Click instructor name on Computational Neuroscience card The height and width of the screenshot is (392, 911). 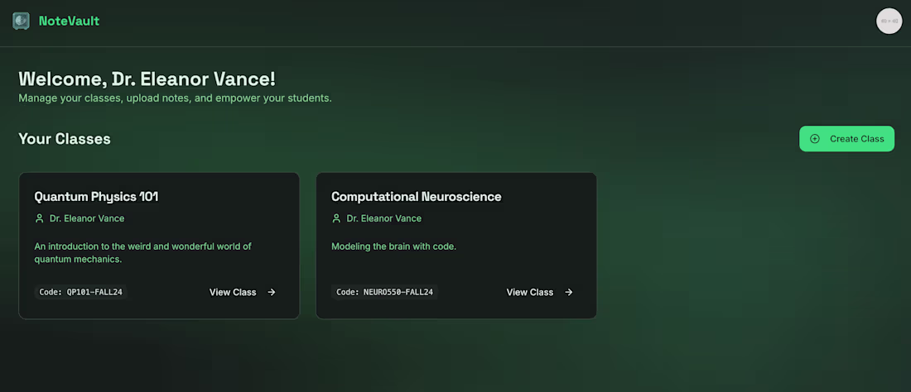384,218
